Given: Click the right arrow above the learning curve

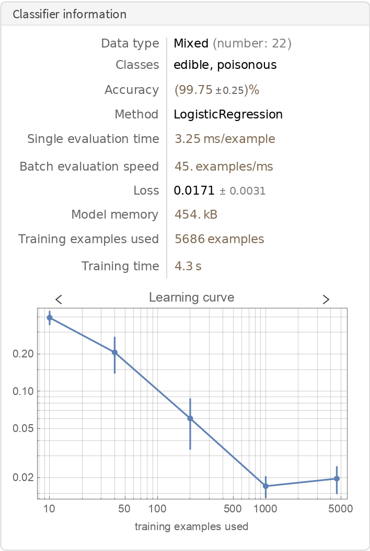Looking at the screenshot, I should click(326, 299).
